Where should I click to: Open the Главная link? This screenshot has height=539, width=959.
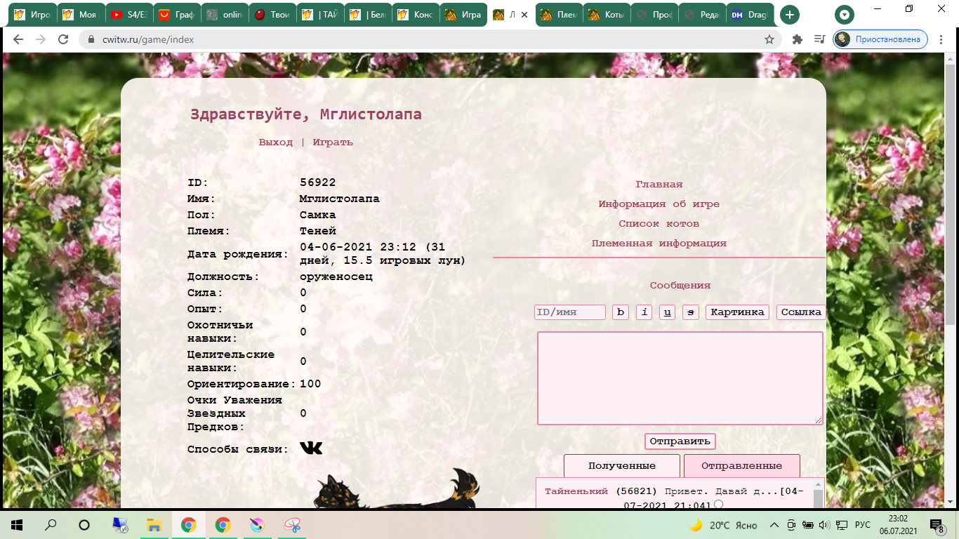tap(659, 185)
